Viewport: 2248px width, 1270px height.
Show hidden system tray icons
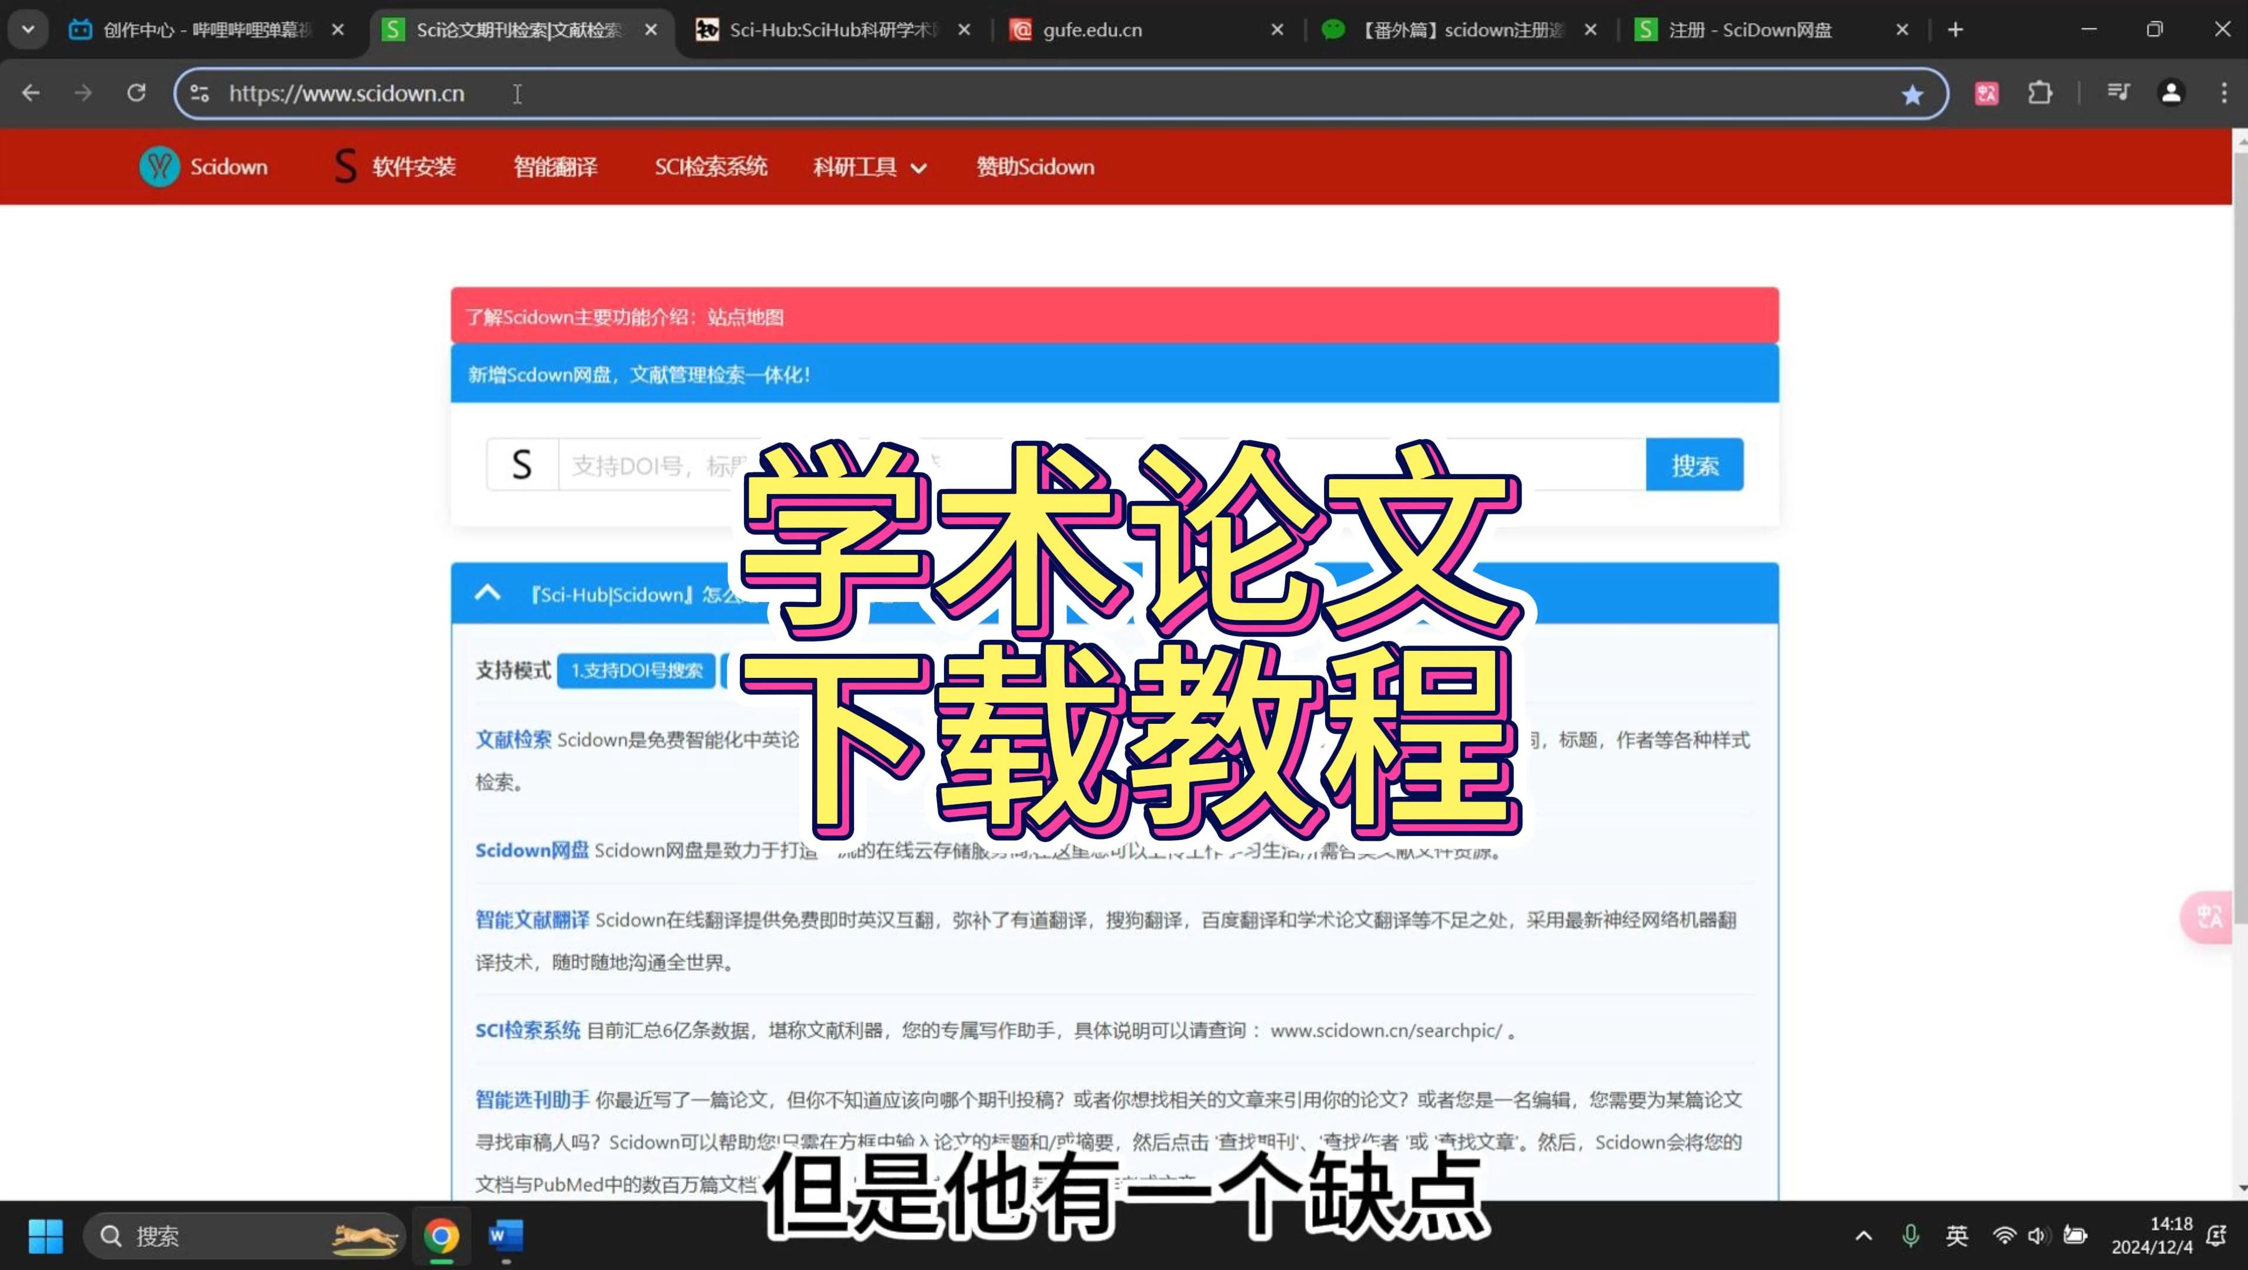(x=1863, y=1235)
